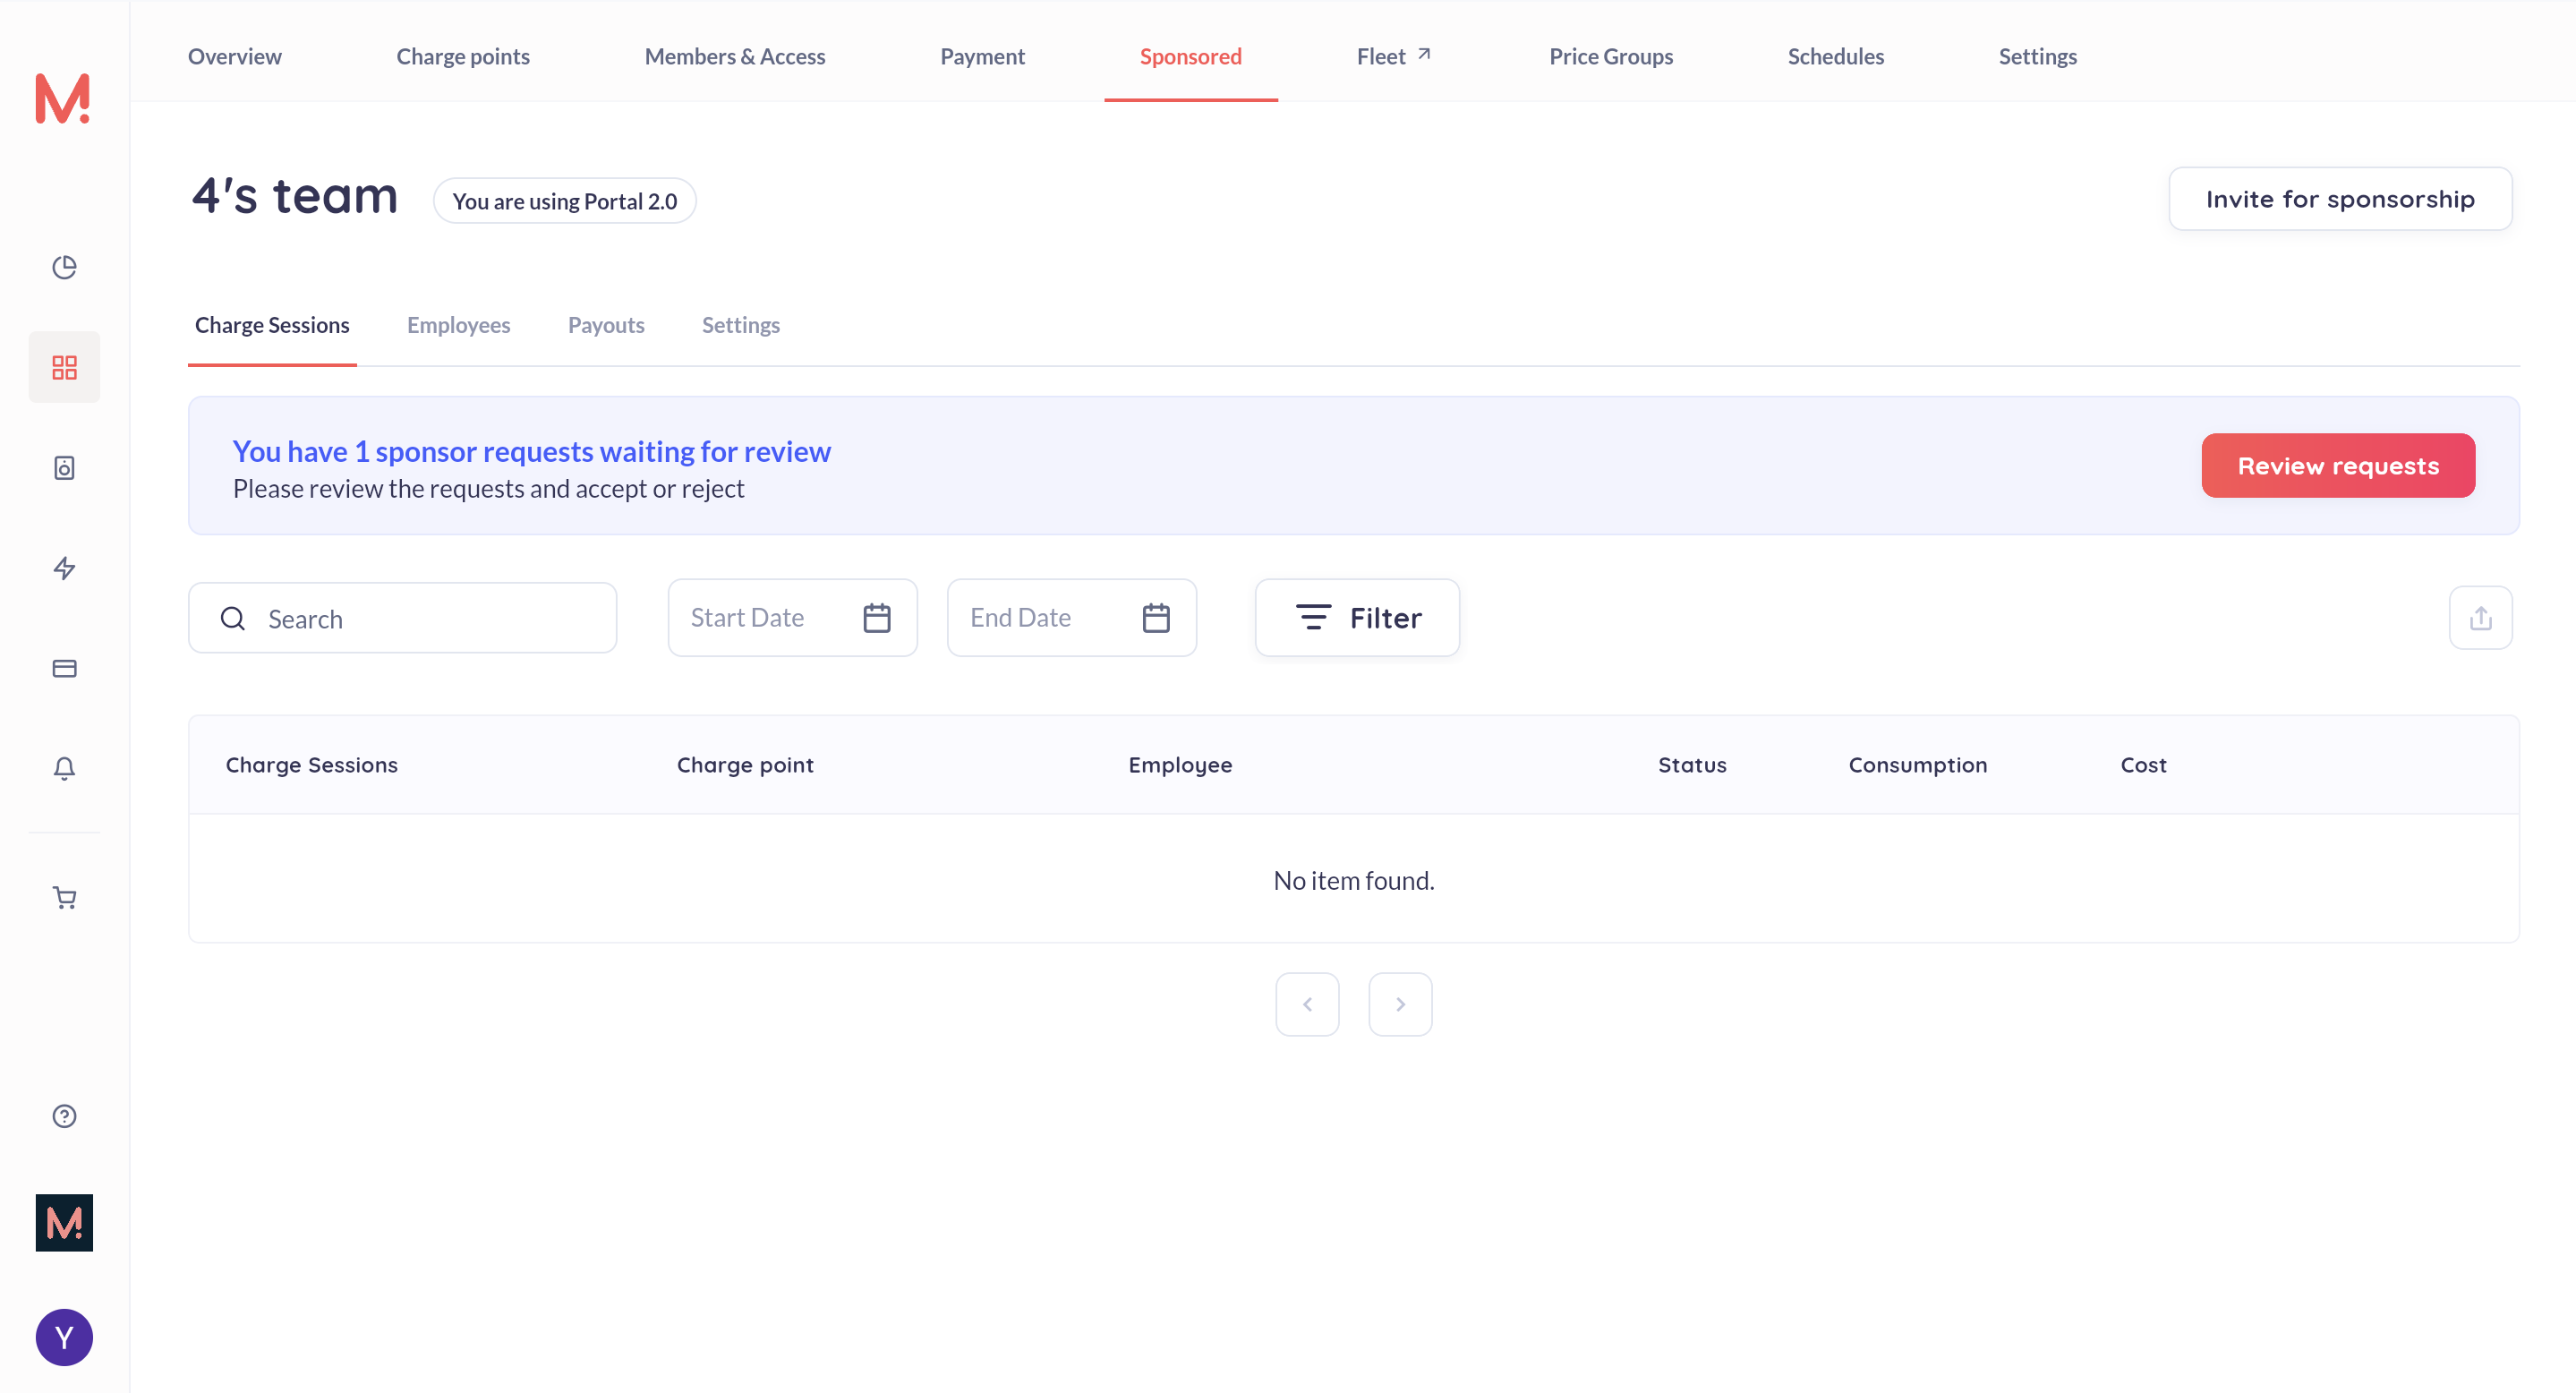Open the End Date calendar picker
This screenshot has height=1393, width=2576.
click(1155, 618)
